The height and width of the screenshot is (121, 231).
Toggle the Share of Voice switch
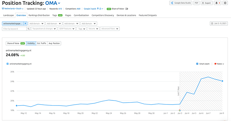126,9
